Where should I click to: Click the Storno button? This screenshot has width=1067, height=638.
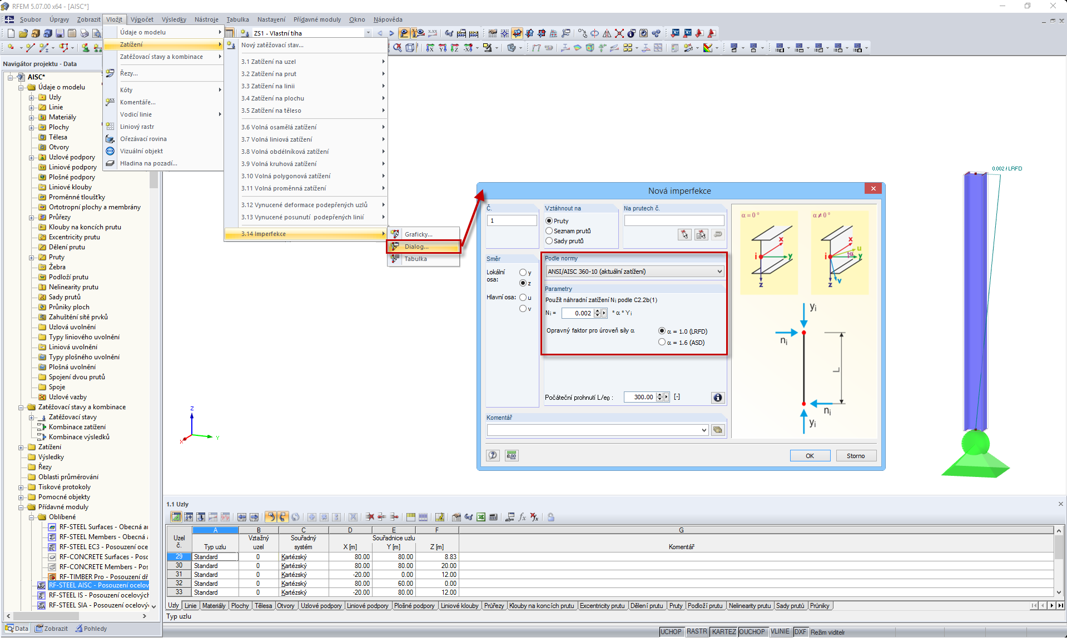(856, 456)
